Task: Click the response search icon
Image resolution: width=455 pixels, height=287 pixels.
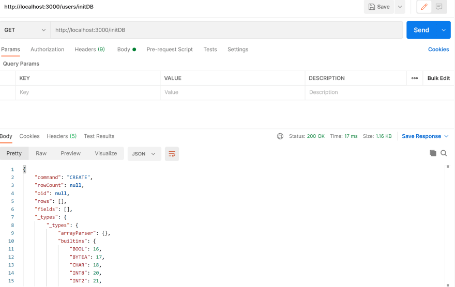Action: (x=444, y=153)
